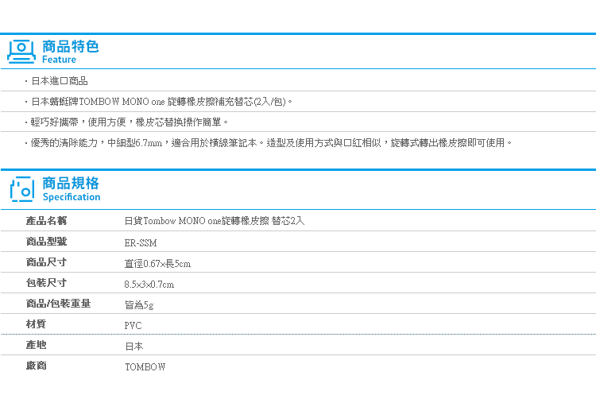Click the material value PVC
The width and height of the screenshot is (596, 399).
(133, 326)
